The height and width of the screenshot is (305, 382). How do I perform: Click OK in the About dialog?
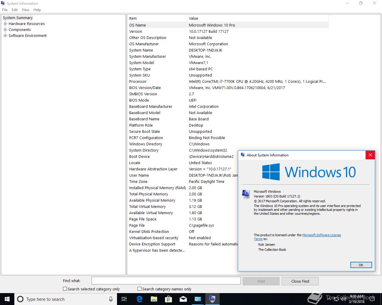[361, 265]
